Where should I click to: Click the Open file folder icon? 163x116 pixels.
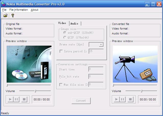click(5, 16)
